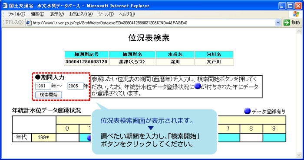Open the ヘルプ(H) menu
This screenshot has height=160, width=304.
127,14
